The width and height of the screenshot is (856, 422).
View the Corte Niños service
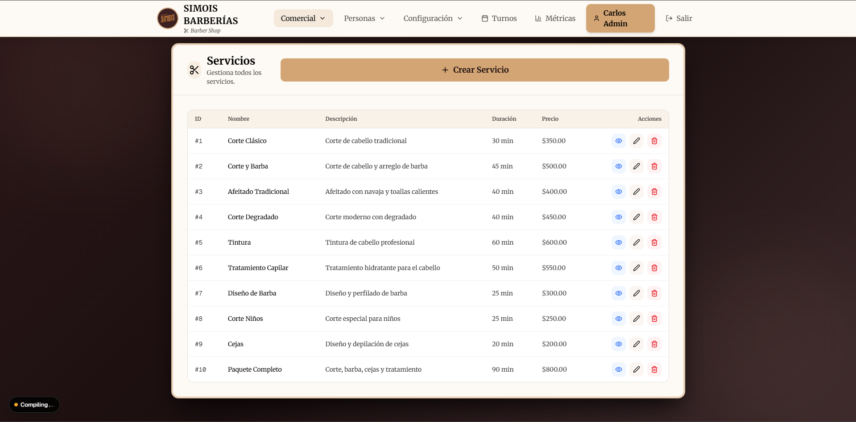click(x=619, y=319)
